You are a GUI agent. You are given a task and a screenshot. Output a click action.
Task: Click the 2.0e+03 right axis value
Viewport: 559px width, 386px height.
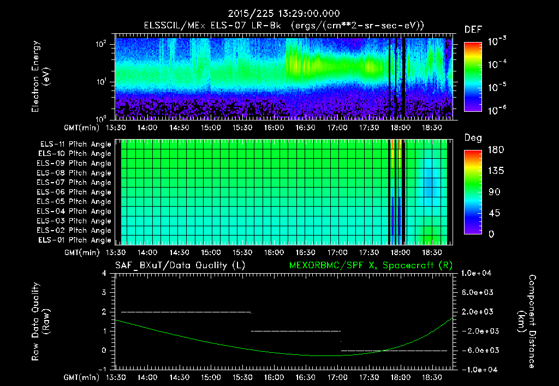(x=478, y=312)
